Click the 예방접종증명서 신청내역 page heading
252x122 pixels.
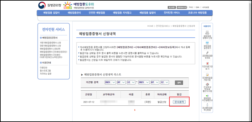click(97, 34)
